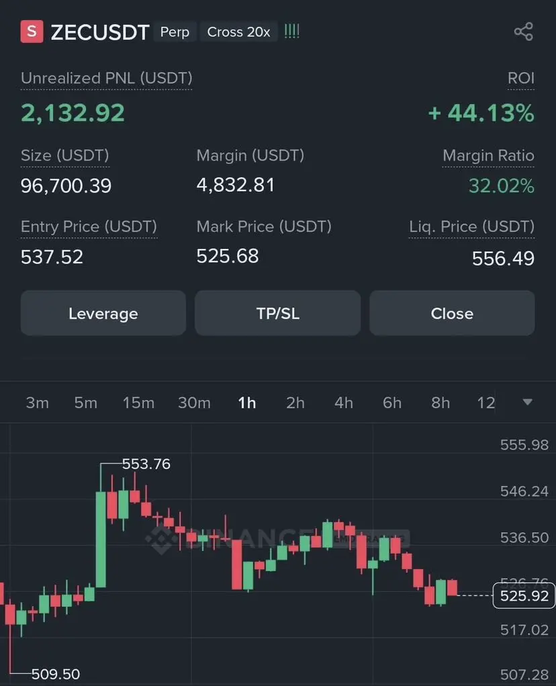The height and width of the screenshot is (686, 556).
Task: Set TP/SL for the position
Action: point(277,313)
